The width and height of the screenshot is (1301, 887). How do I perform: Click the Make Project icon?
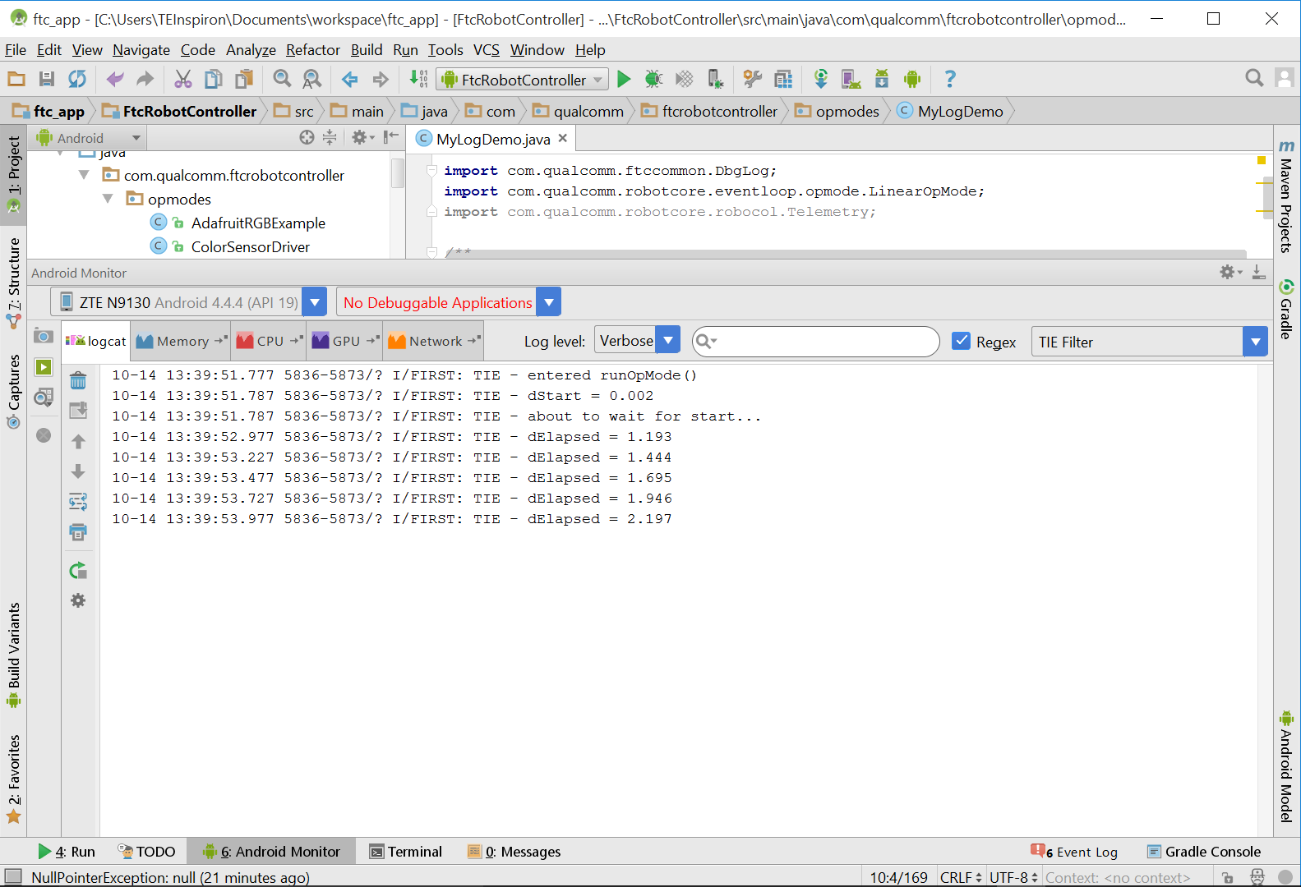[x=418, y=79]
